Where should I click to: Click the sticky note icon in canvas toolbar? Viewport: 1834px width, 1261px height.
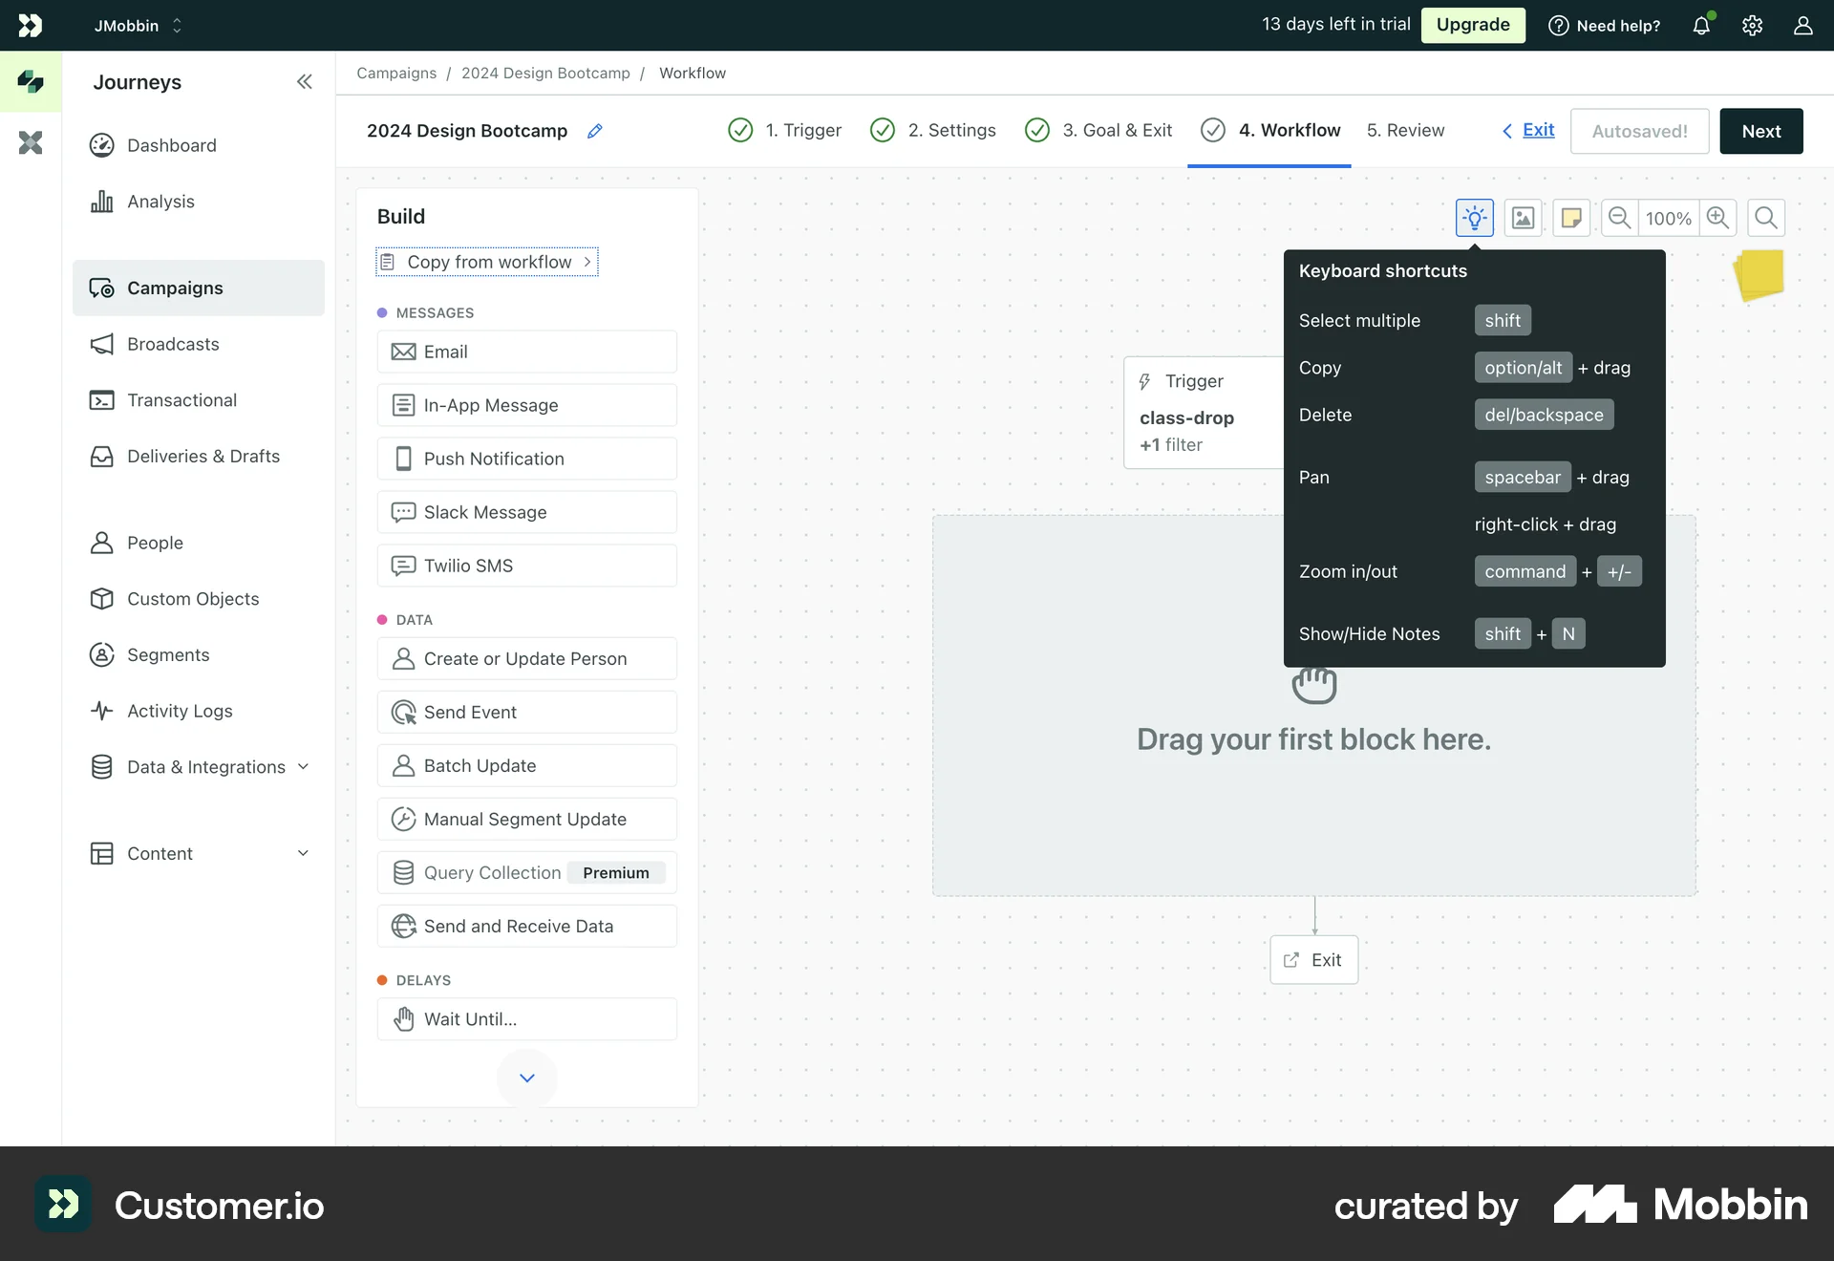point(1571,218)
